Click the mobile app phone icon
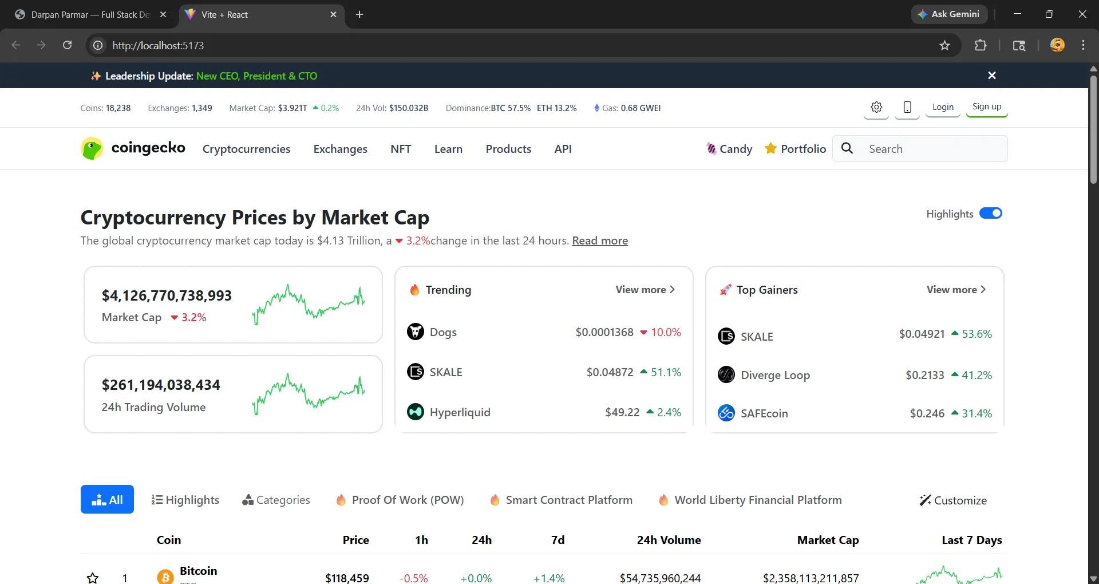This screenshot has height=584, width=1099. [x=907, y=107]
